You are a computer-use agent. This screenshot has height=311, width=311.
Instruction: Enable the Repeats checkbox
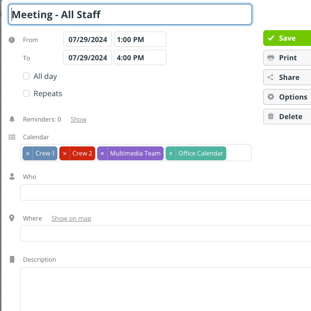click(26, 93)
